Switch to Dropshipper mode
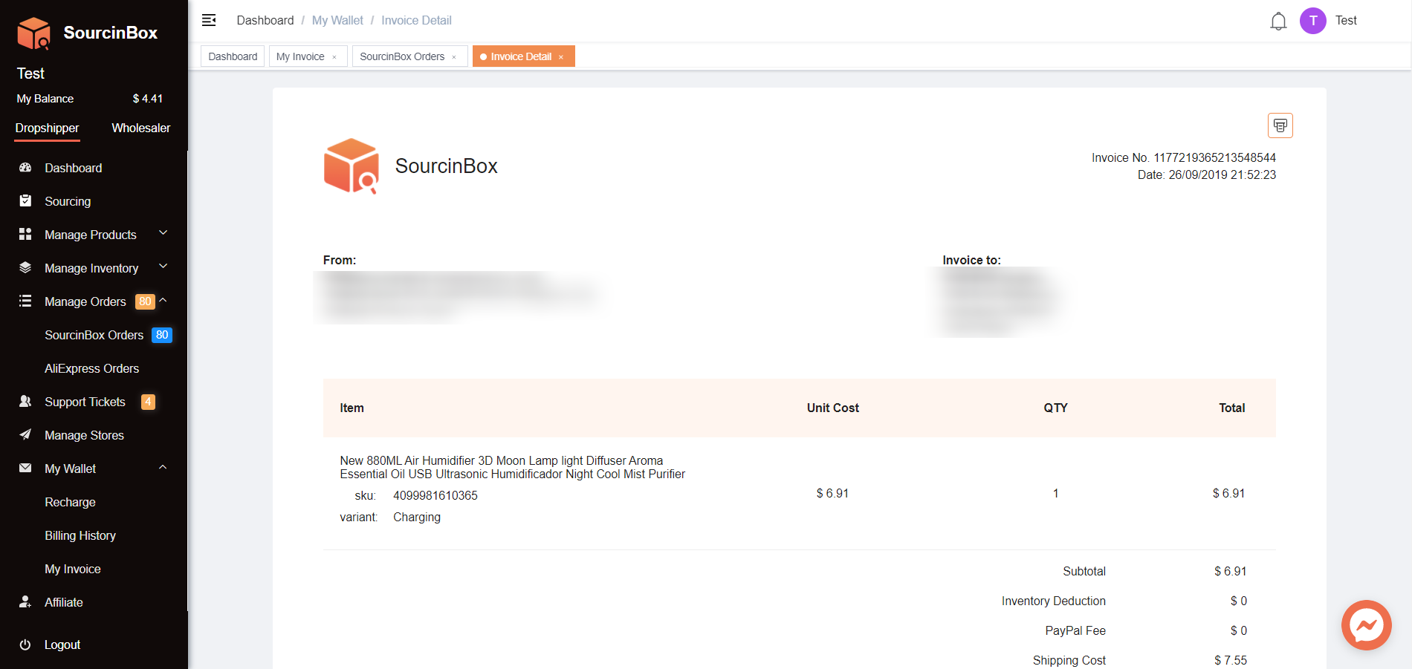1412x669 pixels. (x=47, y=128)
